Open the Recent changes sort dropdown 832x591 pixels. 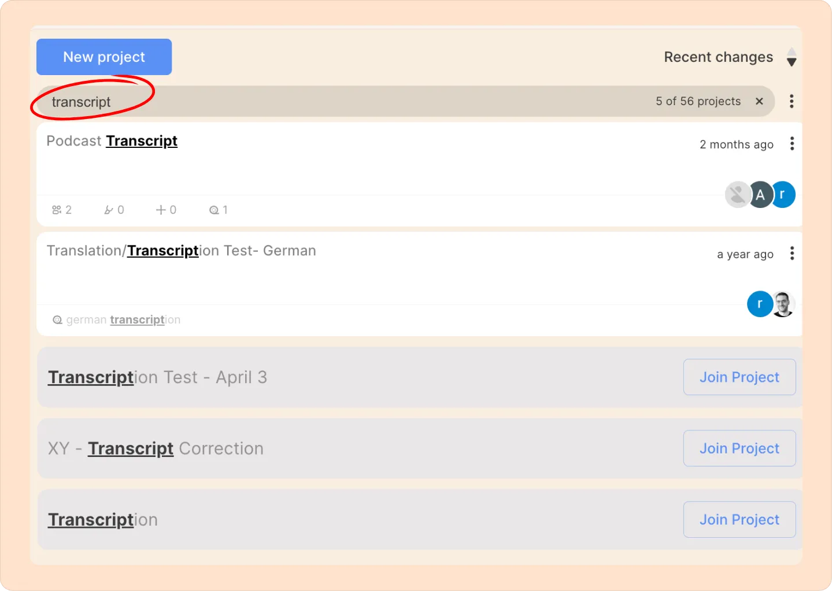pyautogui.click(x=730, y=57)
